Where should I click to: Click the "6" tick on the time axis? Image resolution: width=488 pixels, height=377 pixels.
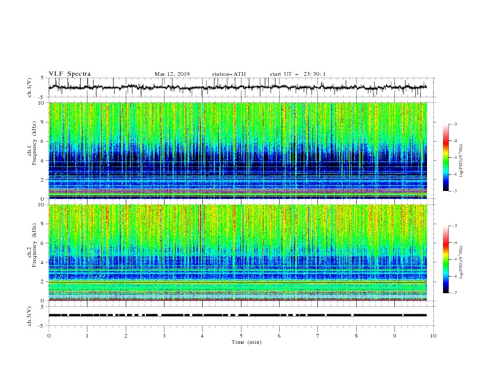pos(279,336)
